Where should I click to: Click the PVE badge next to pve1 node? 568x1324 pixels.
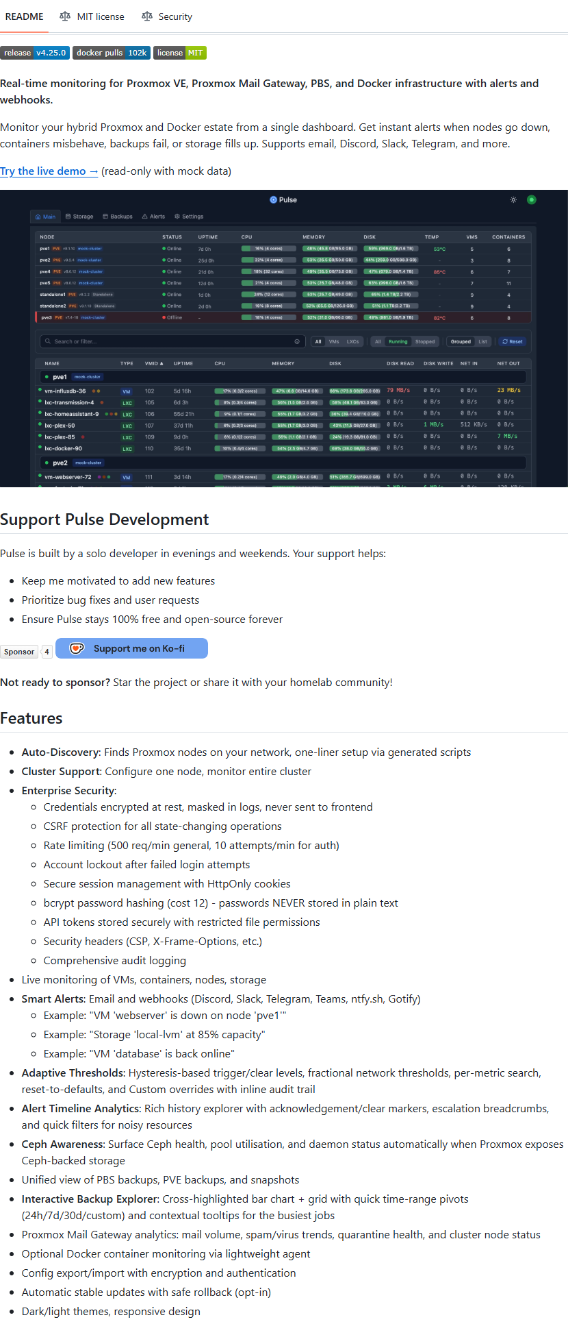tap(57, 249)
